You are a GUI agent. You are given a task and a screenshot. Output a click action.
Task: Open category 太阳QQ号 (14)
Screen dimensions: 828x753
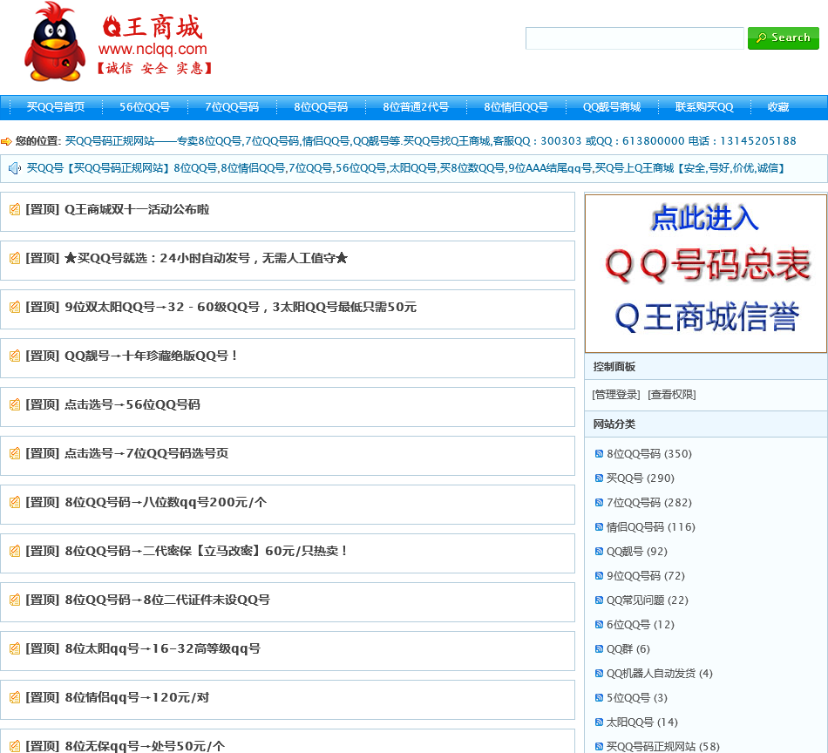point(642,722)
